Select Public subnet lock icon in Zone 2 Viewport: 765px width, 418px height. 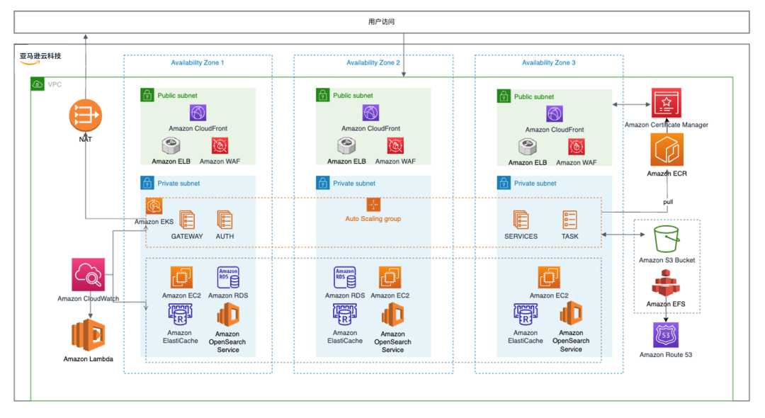(x=323, y=95)
